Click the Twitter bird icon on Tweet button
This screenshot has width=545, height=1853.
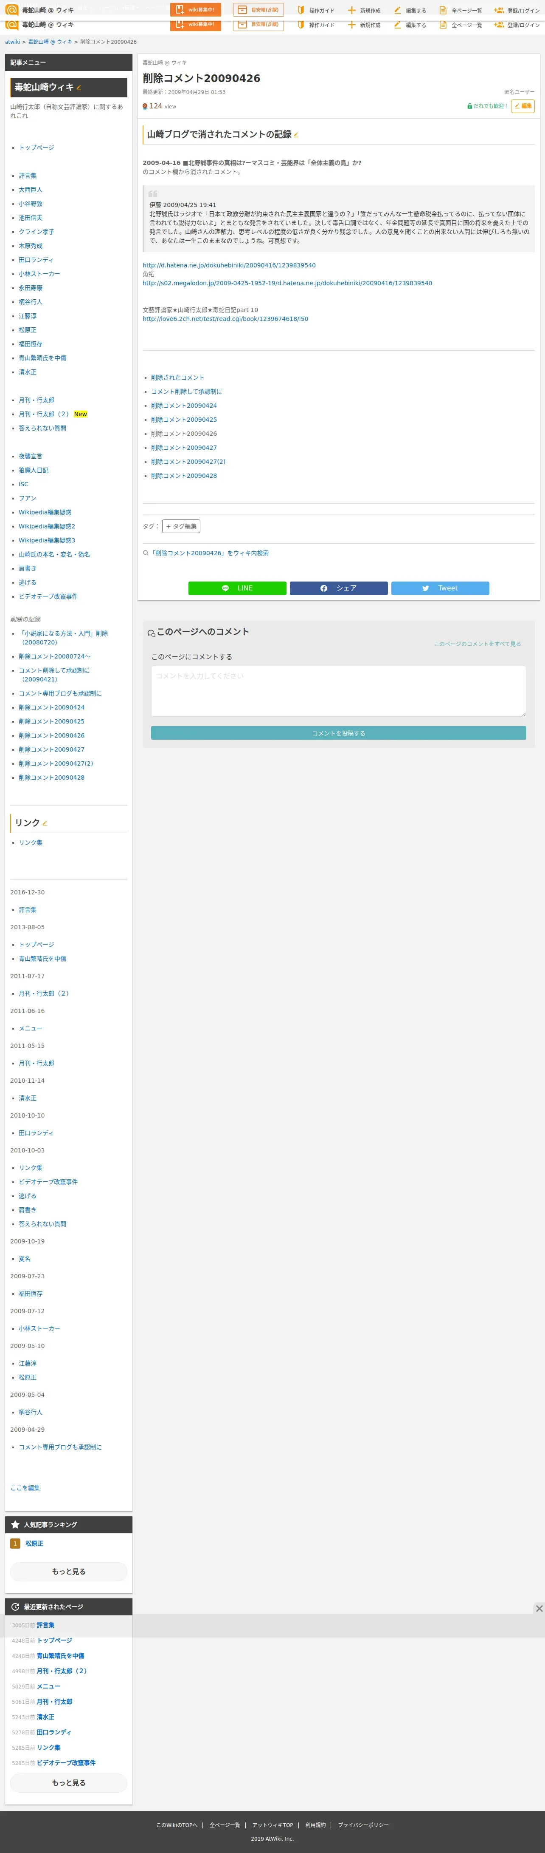[x=426, y=588]
